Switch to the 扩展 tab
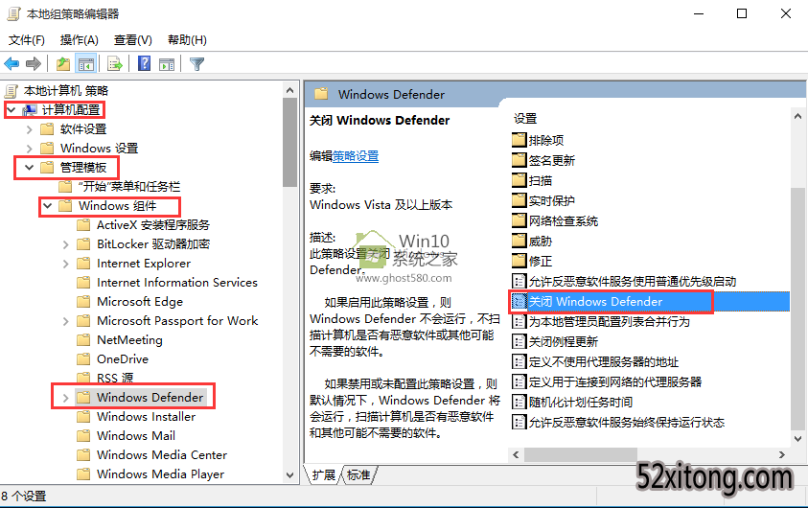 (x=323, y=474)
